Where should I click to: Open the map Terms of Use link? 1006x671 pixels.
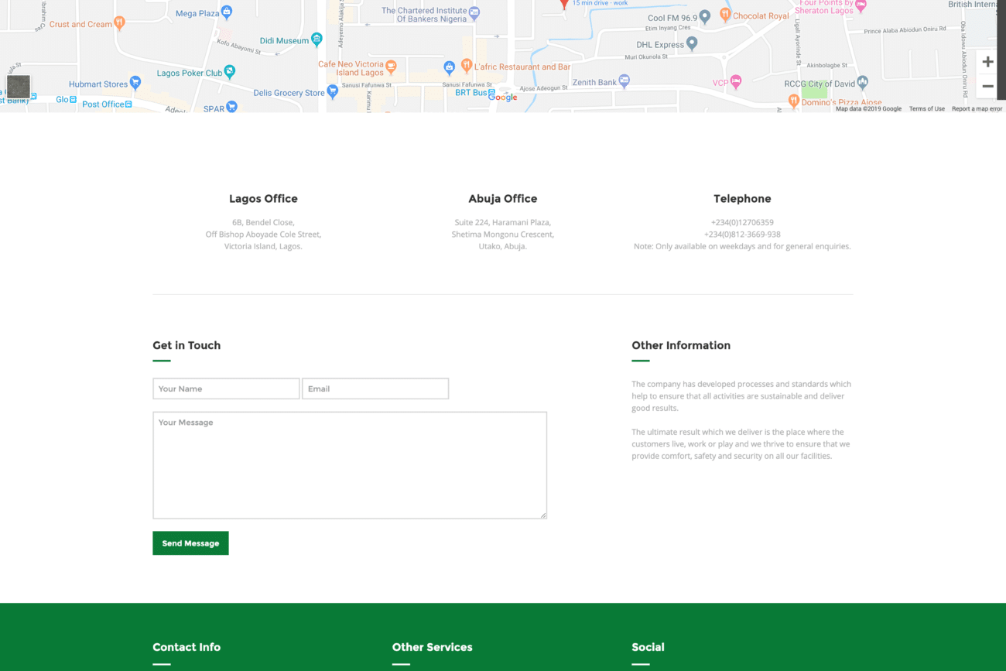click(926, 109)
